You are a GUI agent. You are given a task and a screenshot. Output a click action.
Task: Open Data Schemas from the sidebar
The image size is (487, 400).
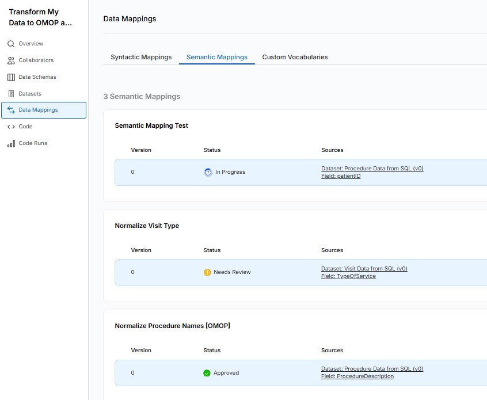(37, 77)
